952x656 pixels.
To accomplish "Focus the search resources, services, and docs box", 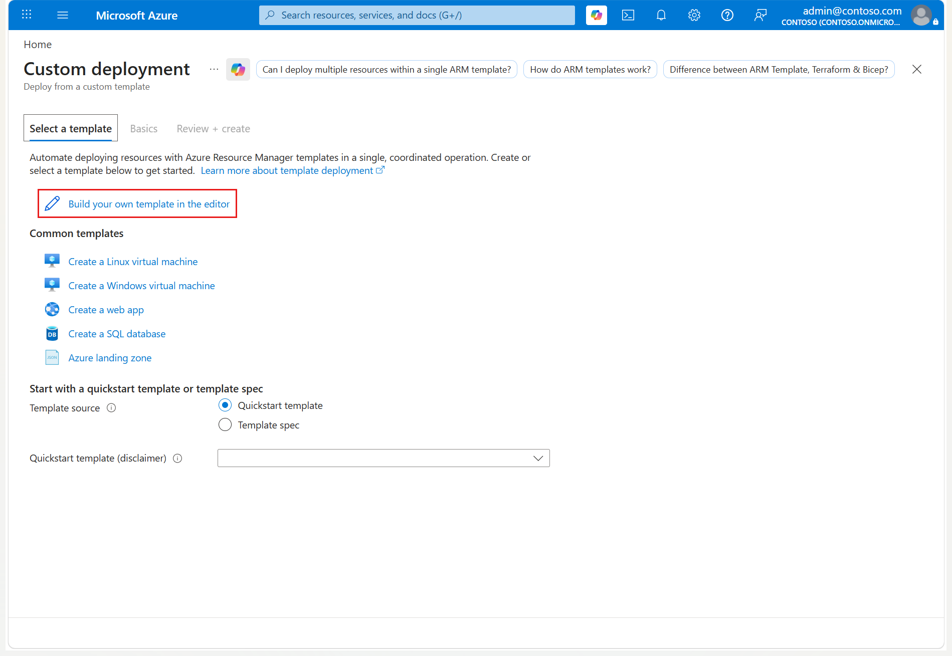I will (417, 15).
